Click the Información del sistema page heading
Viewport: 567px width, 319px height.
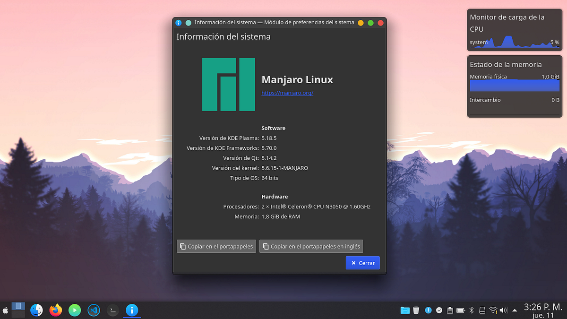[x=223, y=36]
